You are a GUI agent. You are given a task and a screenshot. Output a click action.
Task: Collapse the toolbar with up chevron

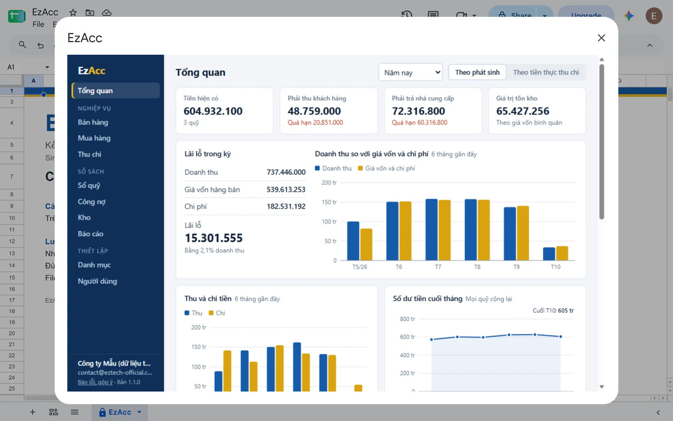click(650, 45)
